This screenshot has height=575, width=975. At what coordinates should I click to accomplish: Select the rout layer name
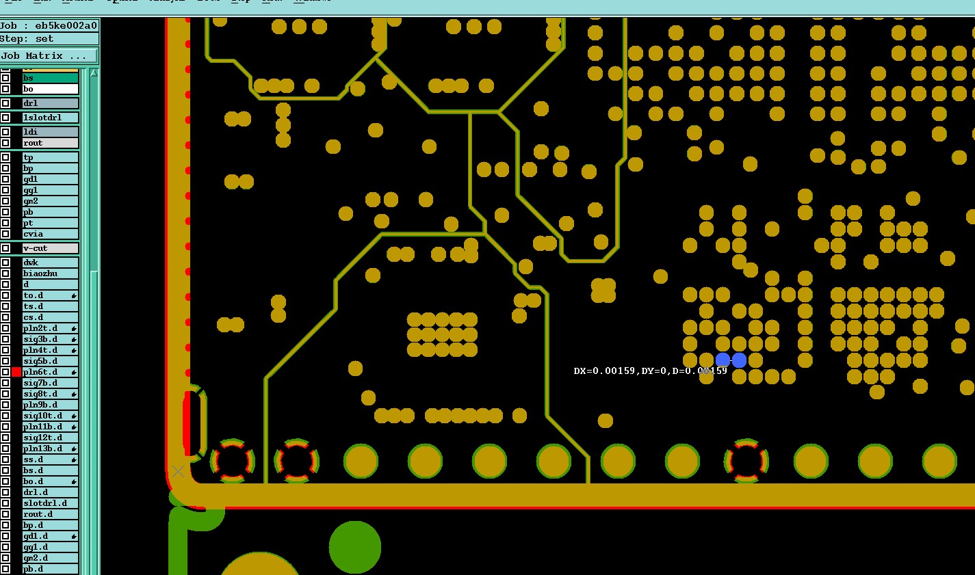point(51,143)
